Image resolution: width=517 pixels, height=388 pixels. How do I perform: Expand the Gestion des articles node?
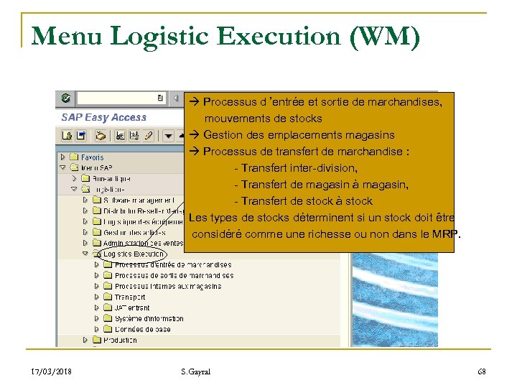pos(85,232)
